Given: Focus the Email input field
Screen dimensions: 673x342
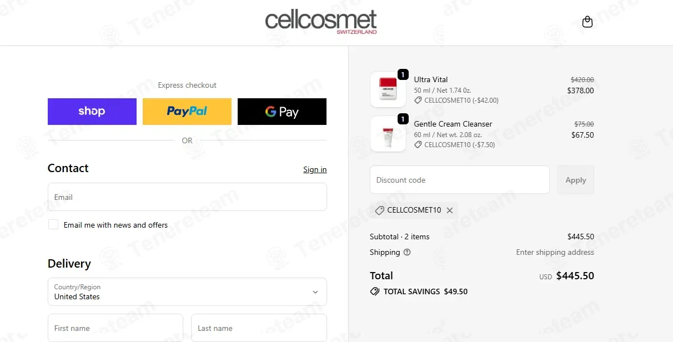Looking at the screenshot, I should (x=187, y=197).
